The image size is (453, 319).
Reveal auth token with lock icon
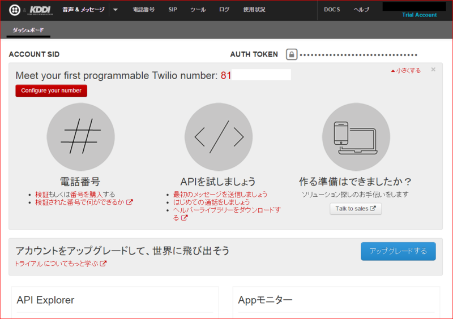(292, 54)
